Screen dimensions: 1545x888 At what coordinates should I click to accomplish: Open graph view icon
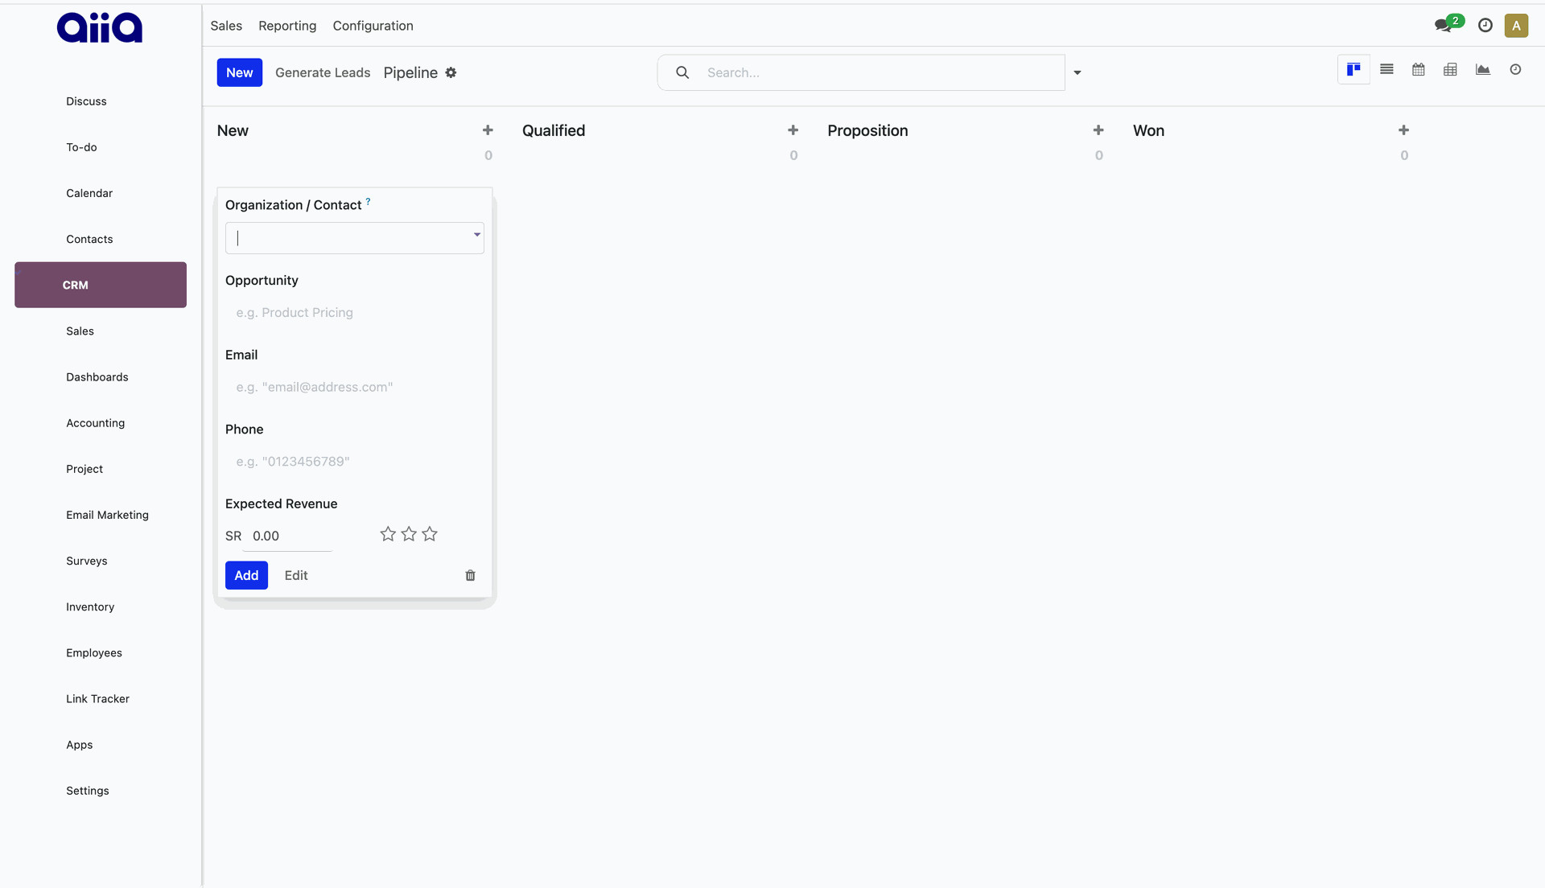[x=1482, y=70]
